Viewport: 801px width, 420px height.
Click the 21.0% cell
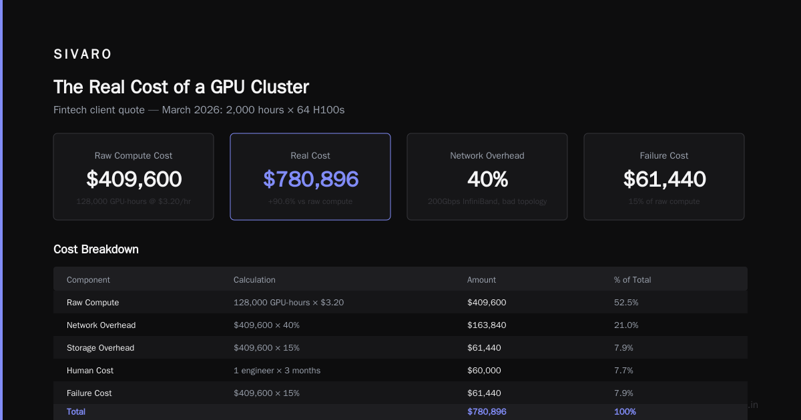[626, 325]
